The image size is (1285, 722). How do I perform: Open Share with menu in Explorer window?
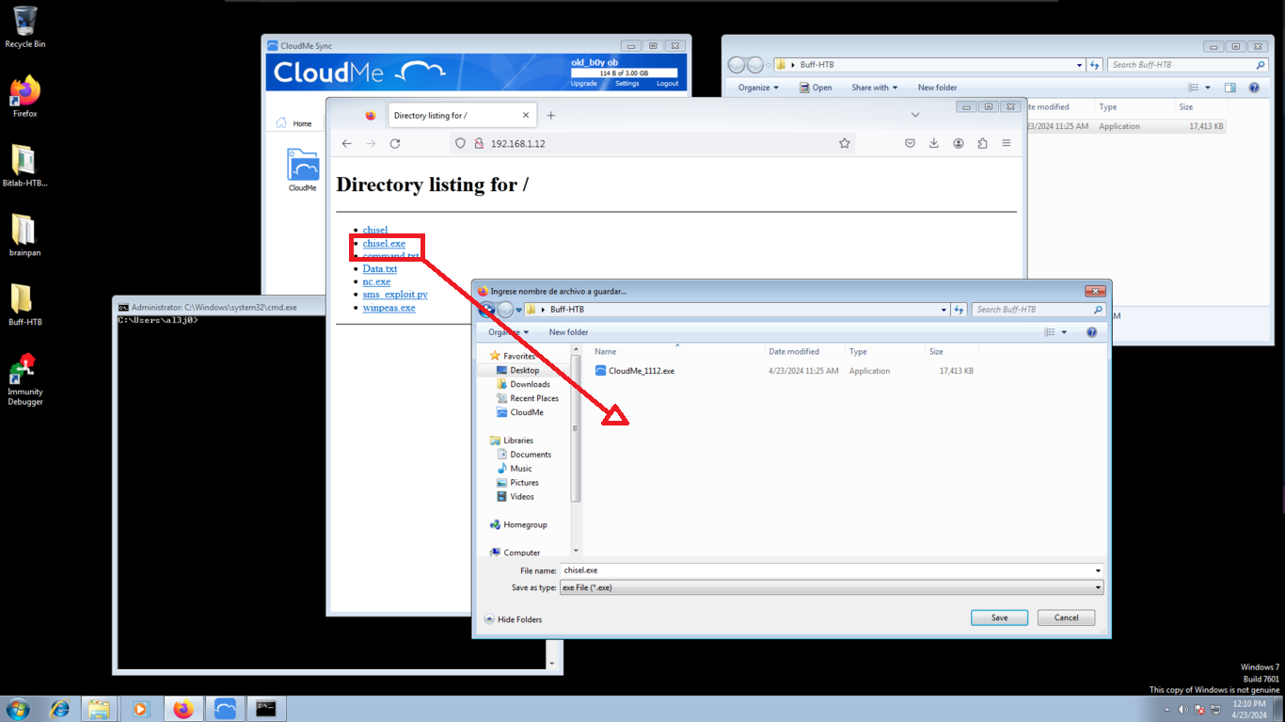click(874, 88)
